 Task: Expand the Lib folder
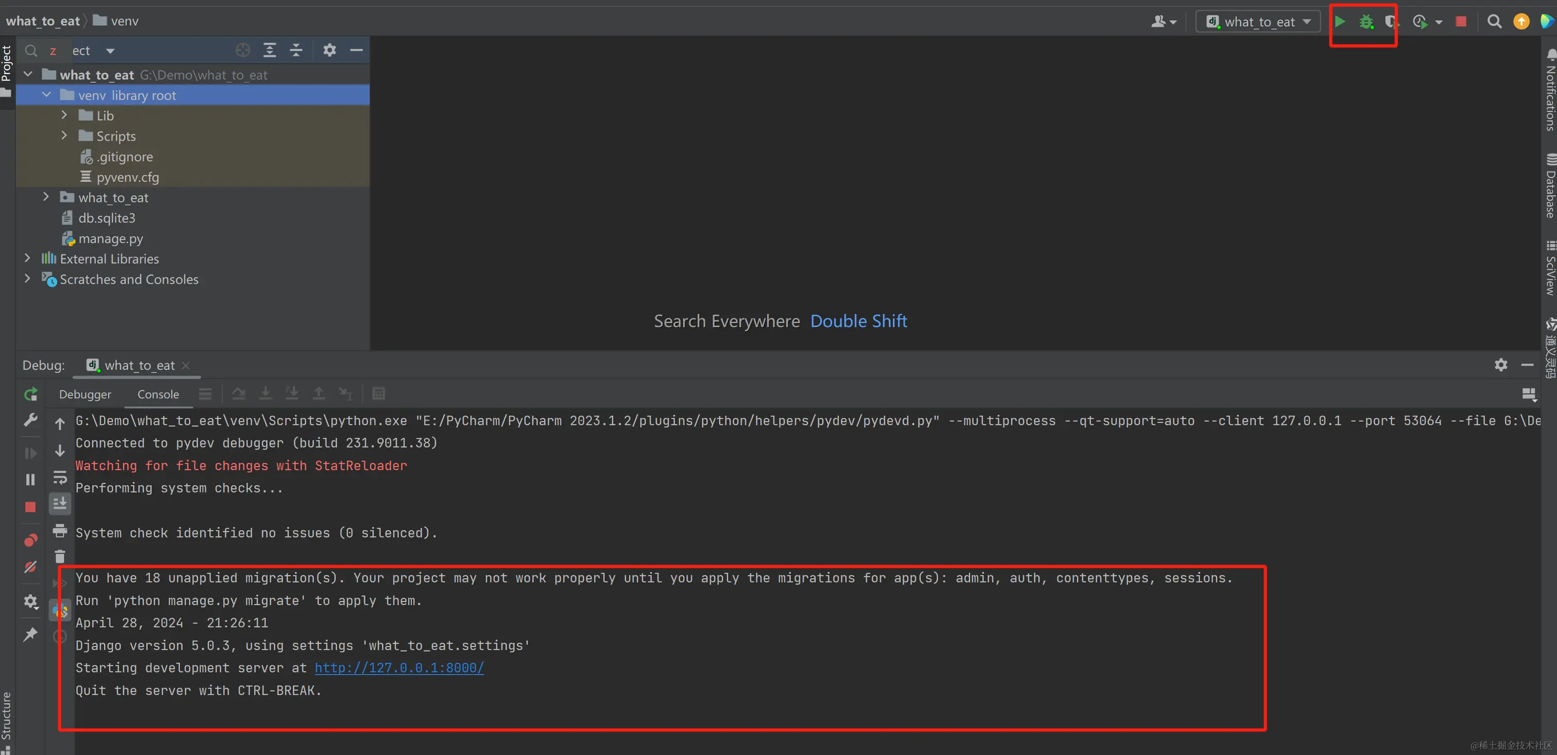64,115
